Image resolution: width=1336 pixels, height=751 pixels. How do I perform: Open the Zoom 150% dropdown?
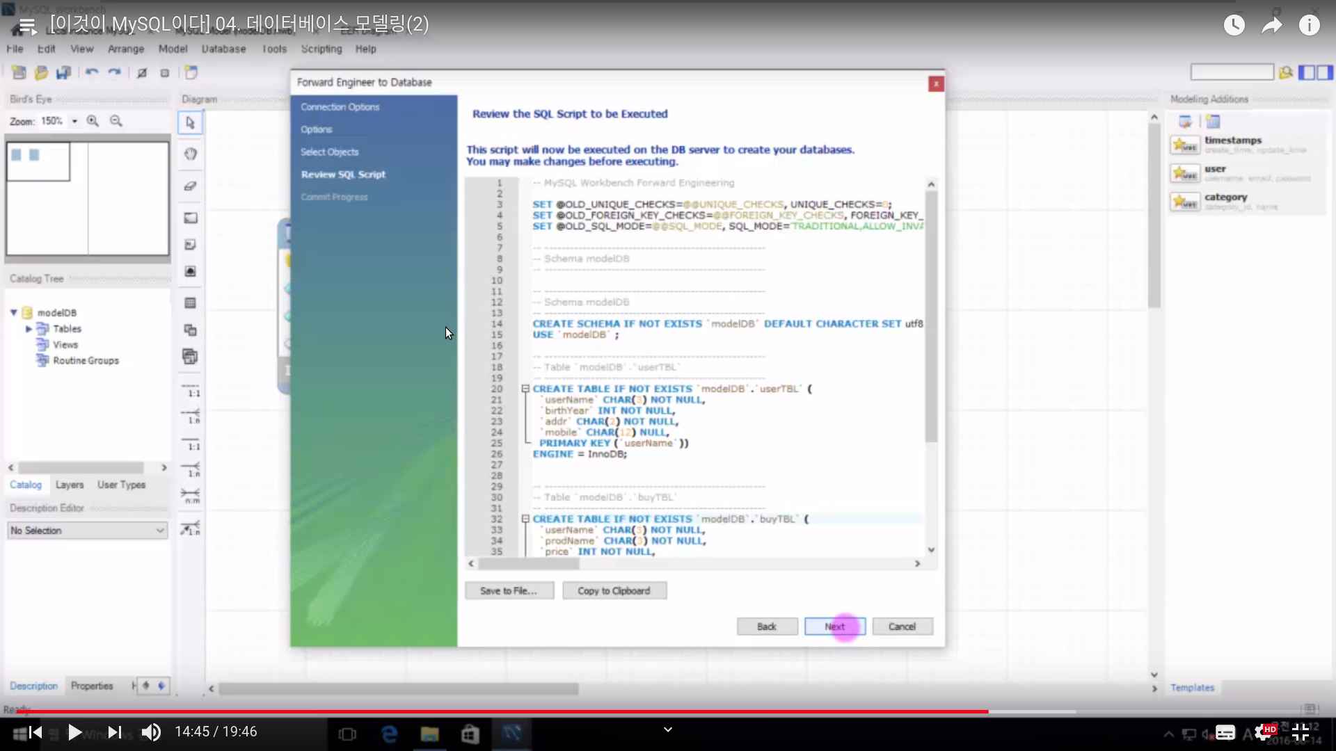[x=74, y=121]
